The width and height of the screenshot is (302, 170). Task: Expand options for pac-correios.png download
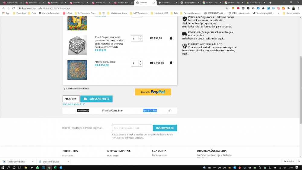(68, 162)
